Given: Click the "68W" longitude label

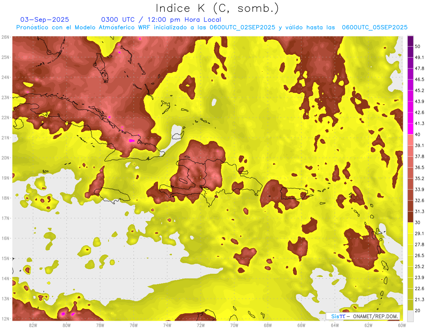Looking at the screenshot, I should (268, 325).
